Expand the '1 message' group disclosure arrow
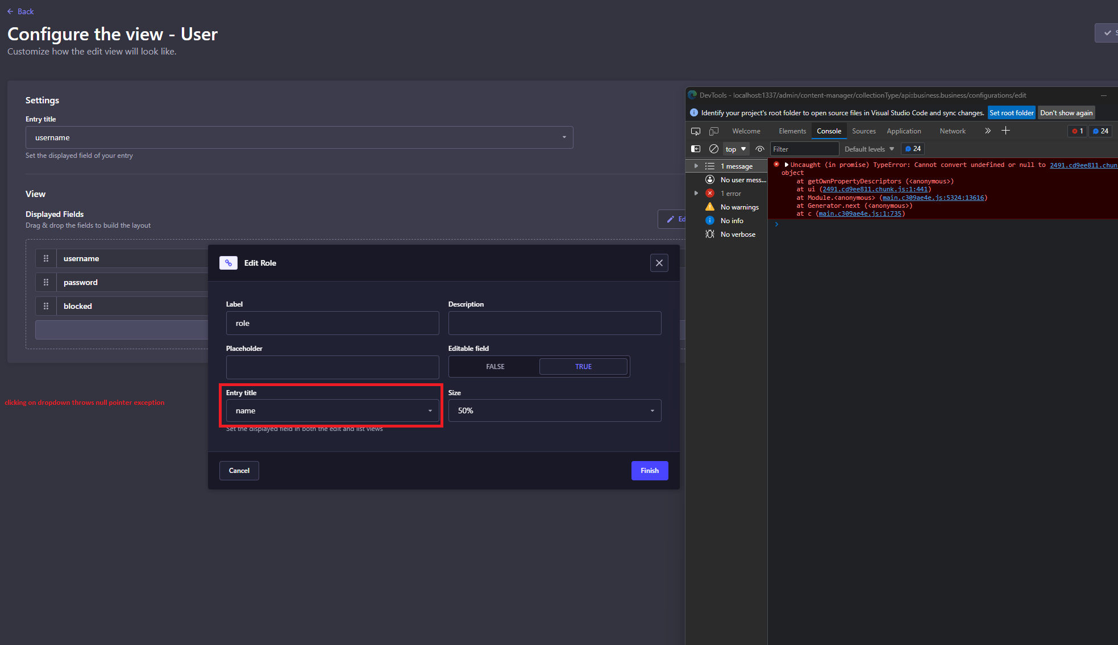This screenshot has height=645, width=1118. pos(696,166)
